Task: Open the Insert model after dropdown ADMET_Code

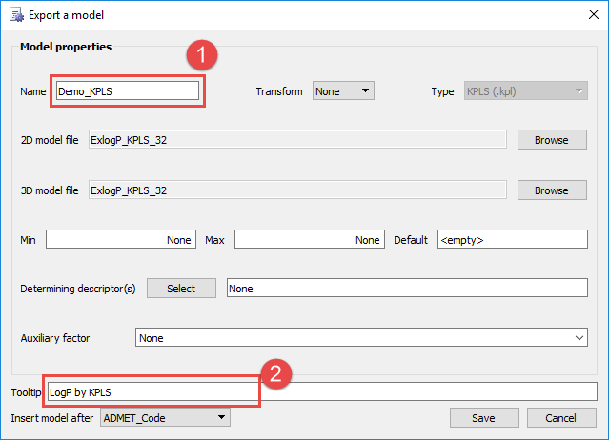Action: pyautogui.click(x=165, y=417)
